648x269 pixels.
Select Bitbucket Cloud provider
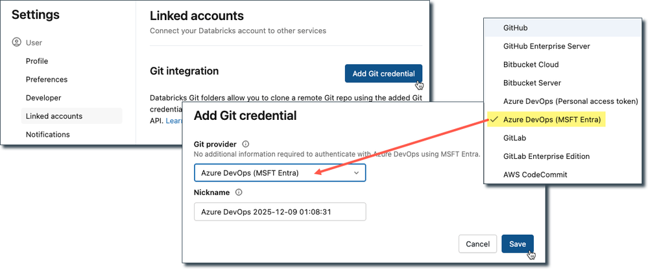(531, 65)
